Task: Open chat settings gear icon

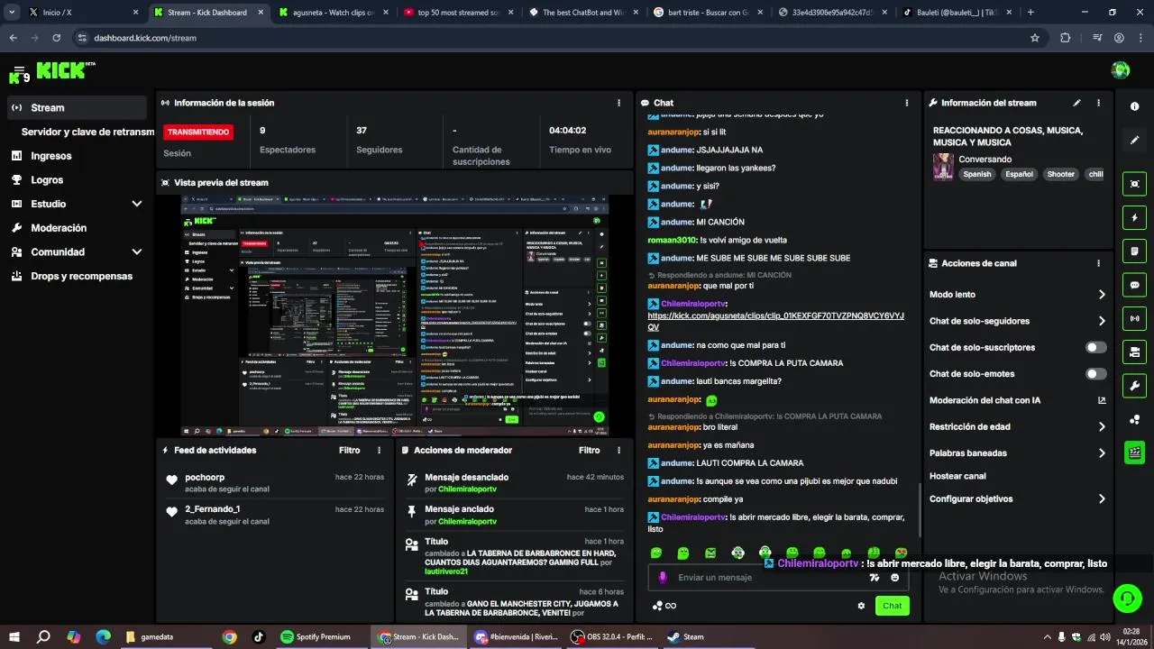Action: (x=861, y=606)
